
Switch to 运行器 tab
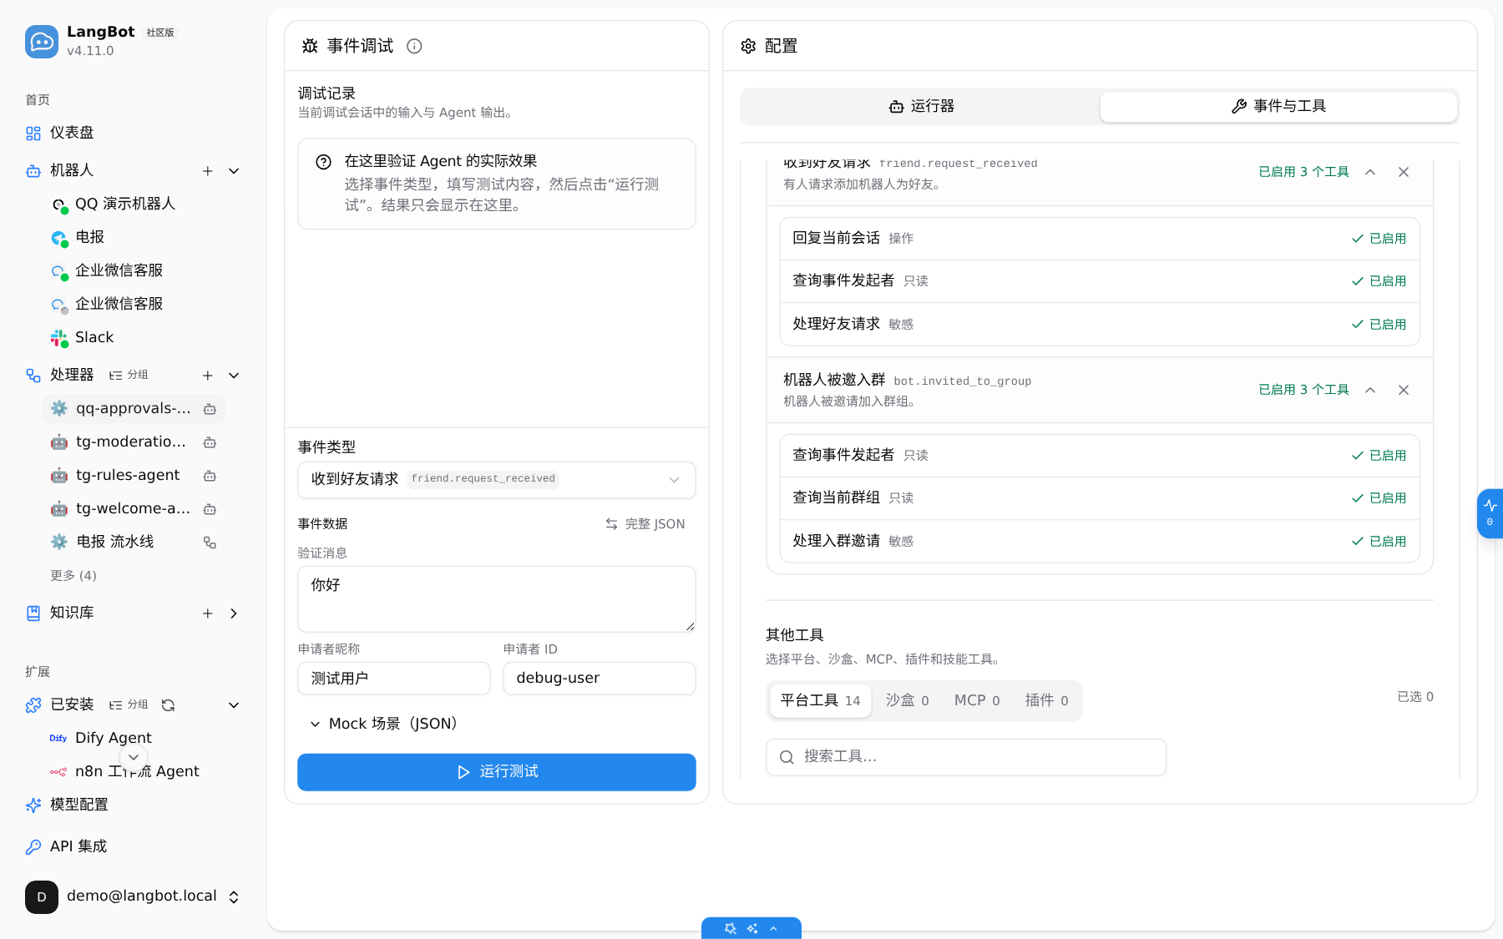click(921, 107)
